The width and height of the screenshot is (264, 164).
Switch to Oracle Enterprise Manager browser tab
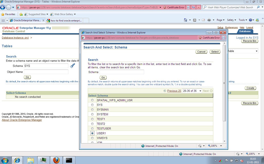click(x=27, y=21)
